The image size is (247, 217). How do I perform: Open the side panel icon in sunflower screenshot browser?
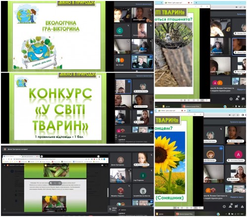pos(243,115)
